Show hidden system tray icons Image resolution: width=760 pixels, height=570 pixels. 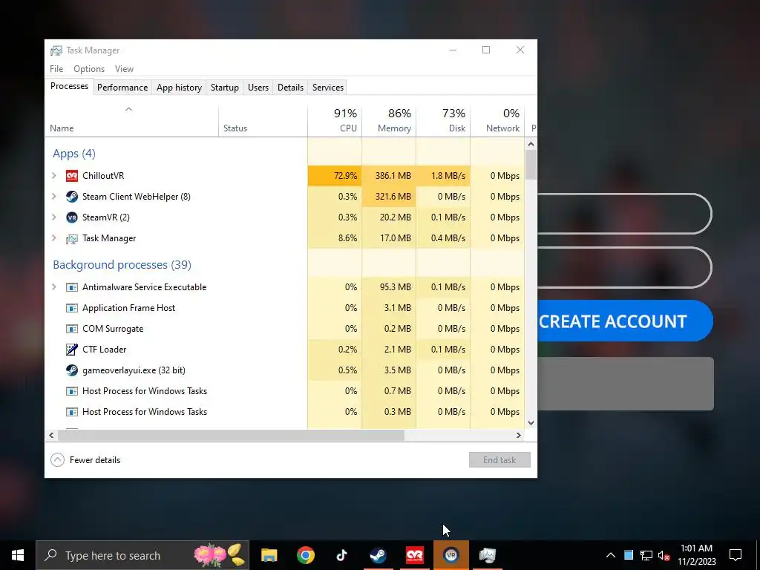pyautogui.click(x=611, y=555)
